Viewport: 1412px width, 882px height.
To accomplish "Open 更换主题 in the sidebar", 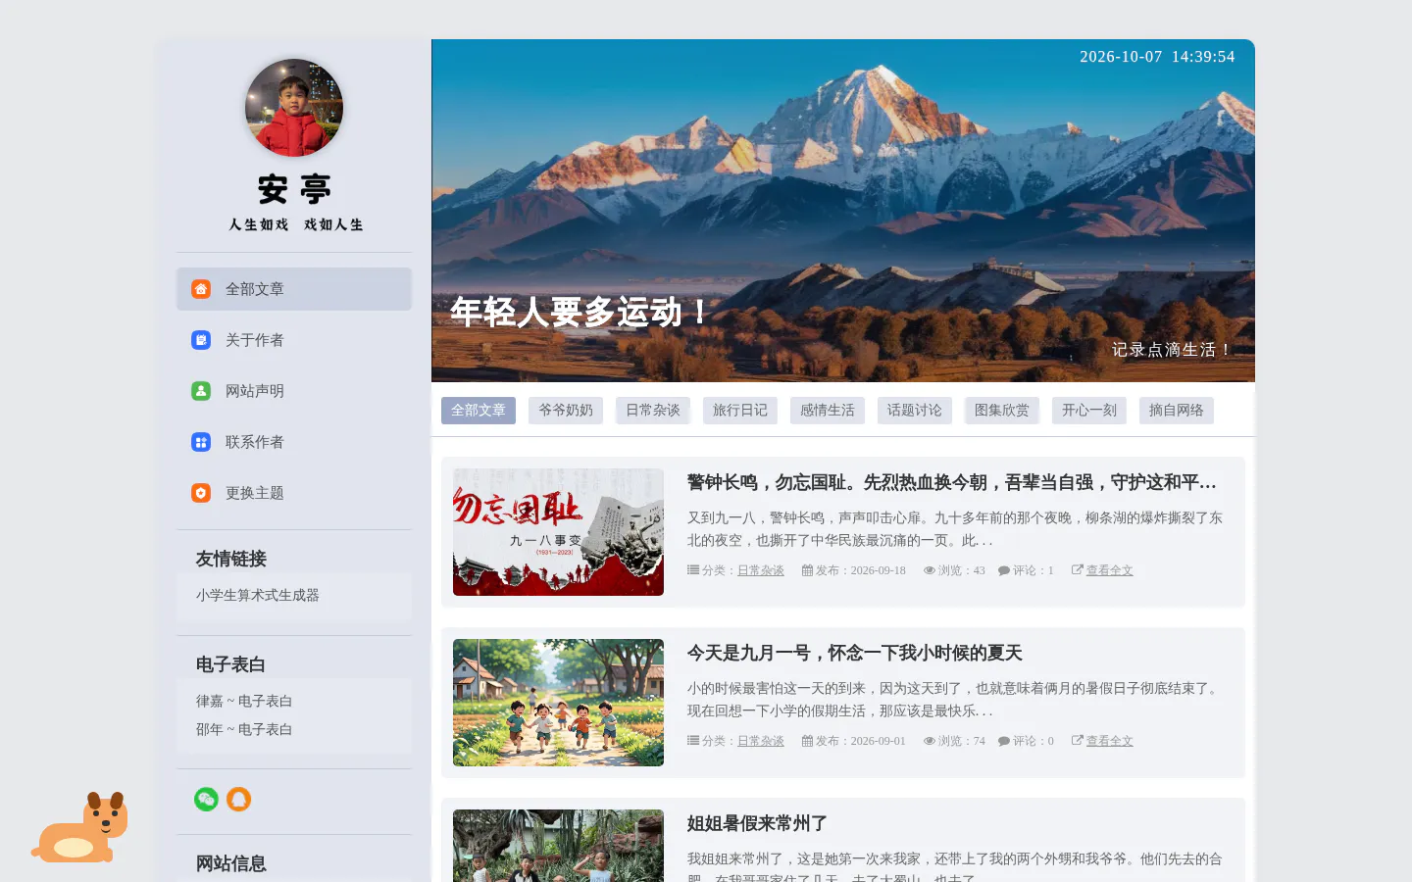I will pos(294,493).
